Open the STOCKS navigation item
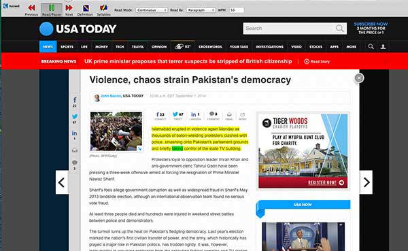Image resolution: width=408 pixels, height=251 pixels. pyautogui.click(x=316, y=47)
